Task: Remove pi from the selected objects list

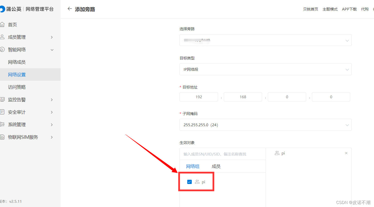Action: [x=346, y=153]
